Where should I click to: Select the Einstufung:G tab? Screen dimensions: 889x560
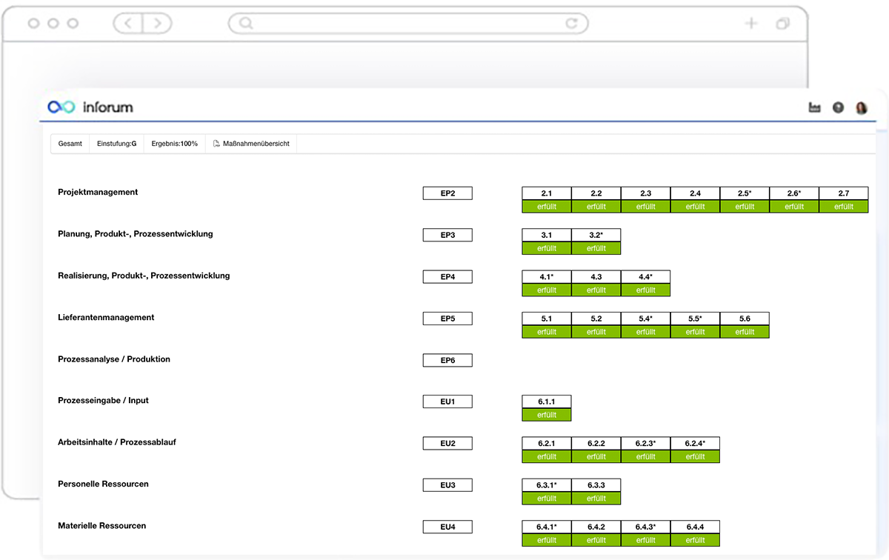116,143
